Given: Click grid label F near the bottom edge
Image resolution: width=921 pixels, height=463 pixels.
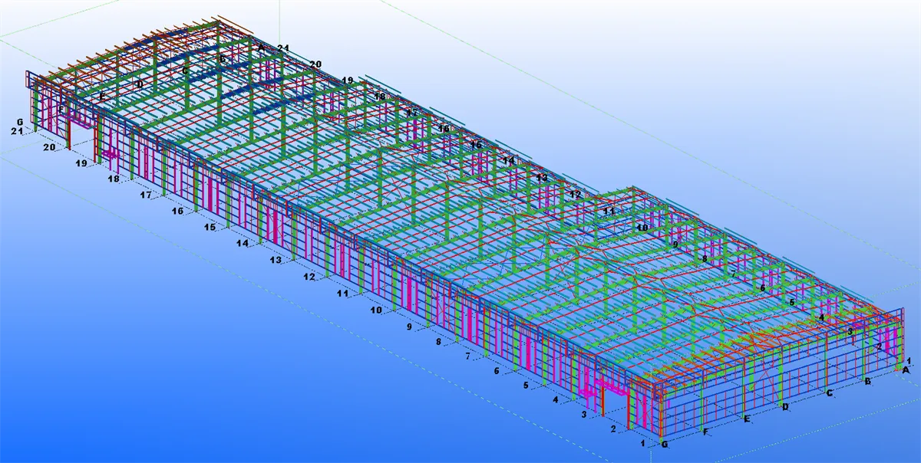Looking at the screenshot, I should coord(706,430).
